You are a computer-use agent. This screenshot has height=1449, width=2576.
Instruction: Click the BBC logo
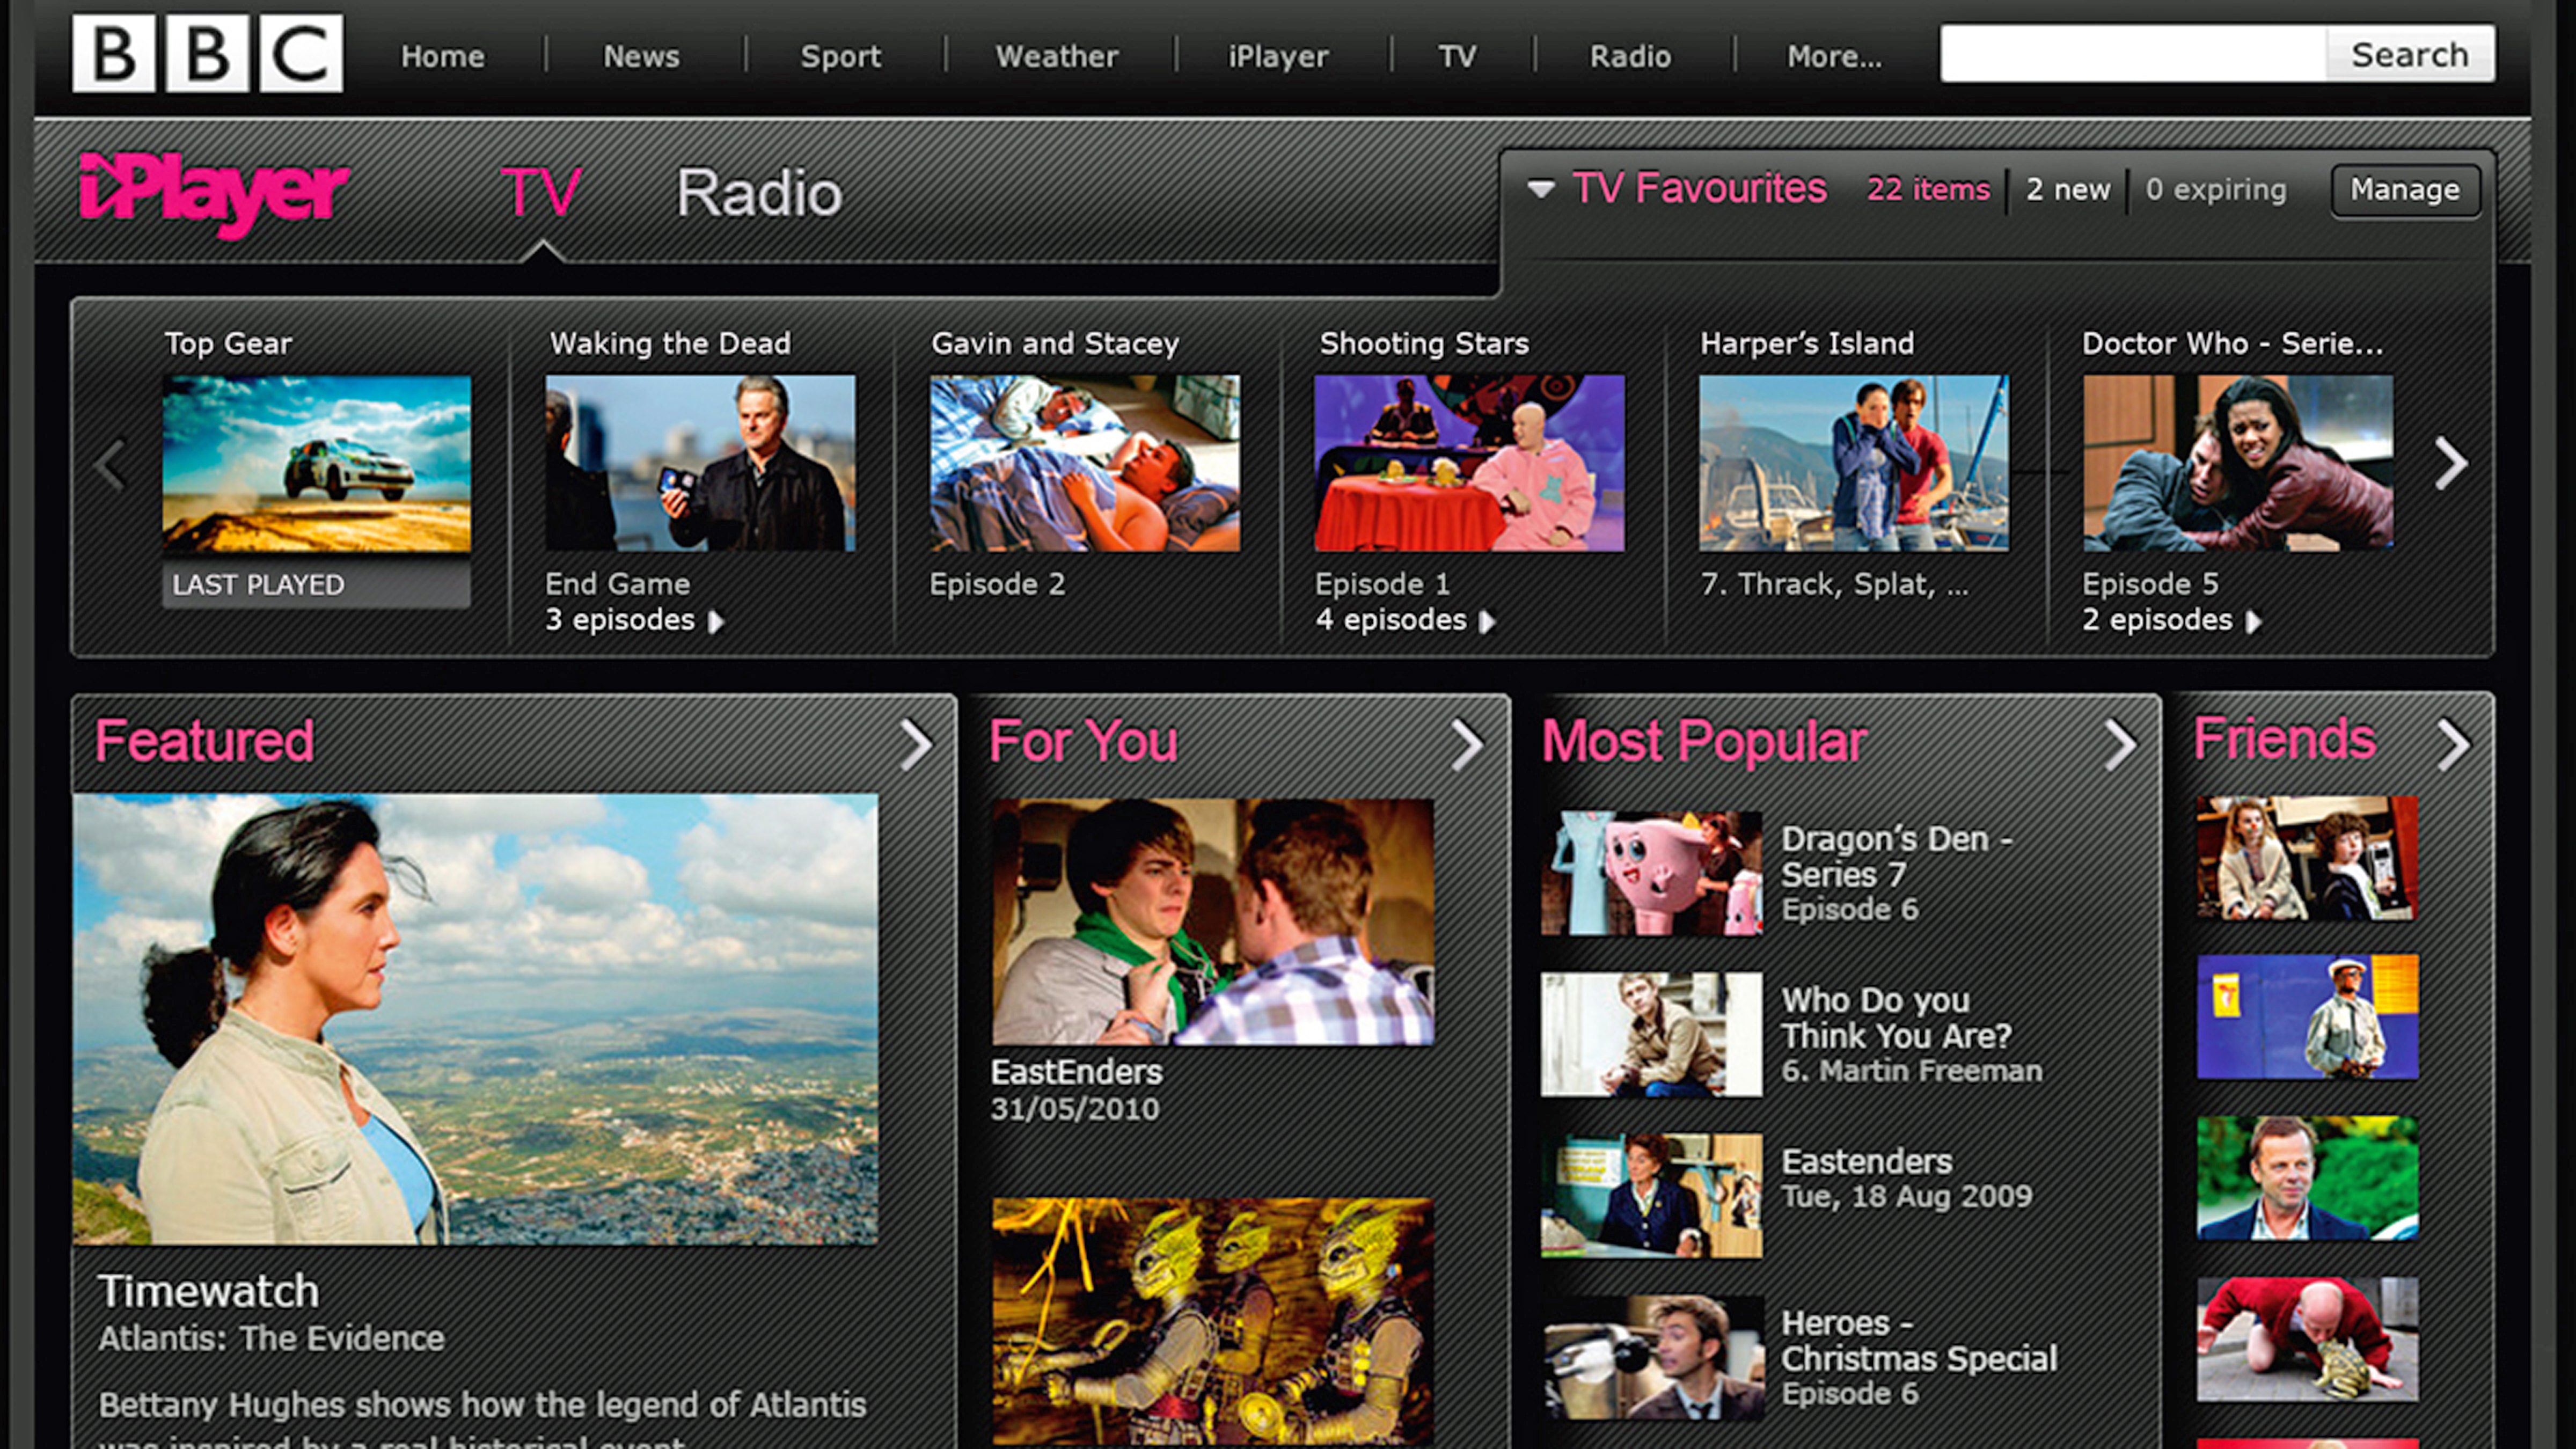click(x=207, y=54)
